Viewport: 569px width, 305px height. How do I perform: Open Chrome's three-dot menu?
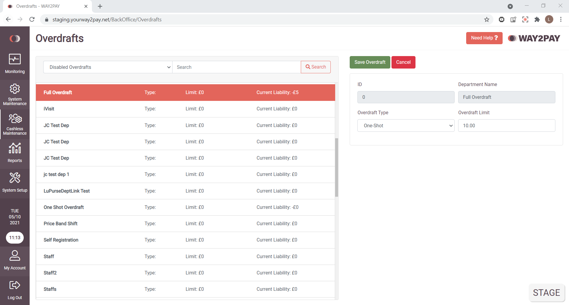(x=561, y=20)
